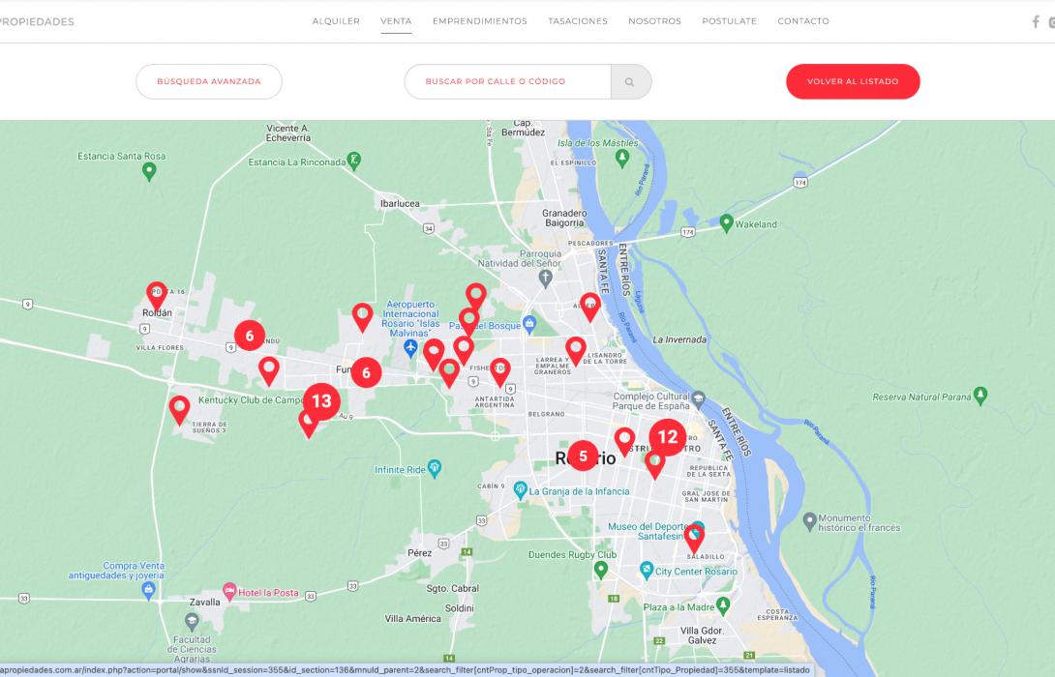Click the airport plane icon
The height and width of the screenshot is (677, 1055).
[410, 348]
